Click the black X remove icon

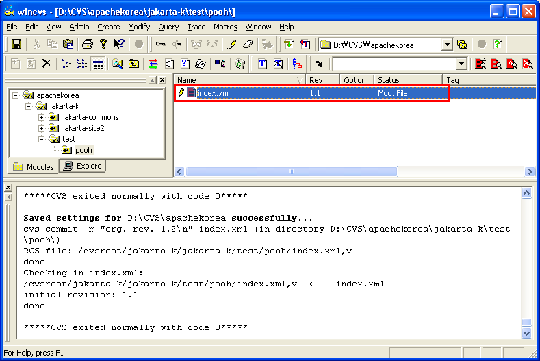click(47, 64)
